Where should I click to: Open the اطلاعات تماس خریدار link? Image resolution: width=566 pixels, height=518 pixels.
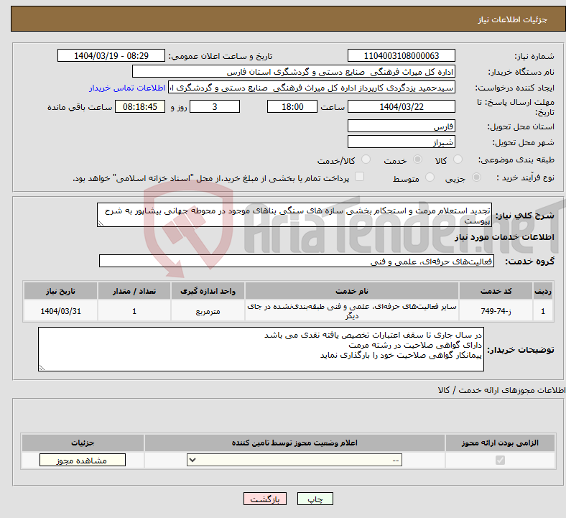pyautogui.click(x=127, y=88)
